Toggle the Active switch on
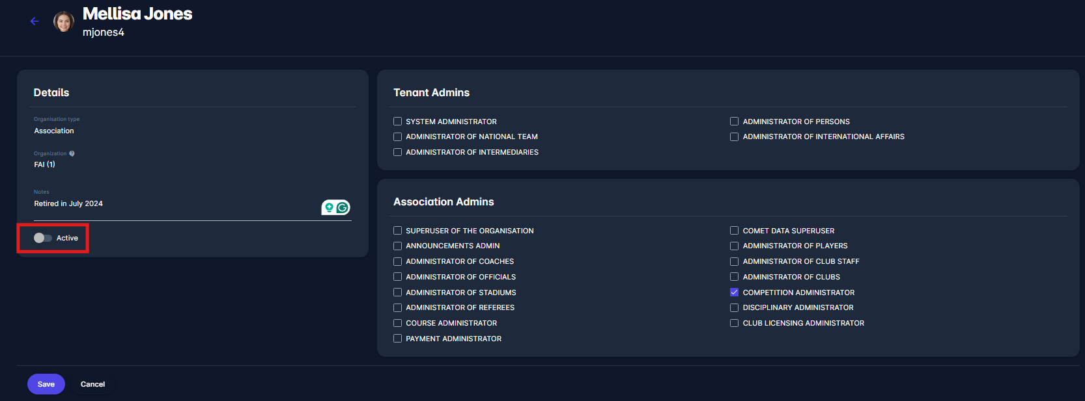Screen dimensions: 1085x401 click(x=43, y=238)
